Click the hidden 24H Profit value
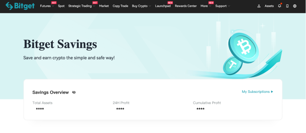 click(120, 109)
